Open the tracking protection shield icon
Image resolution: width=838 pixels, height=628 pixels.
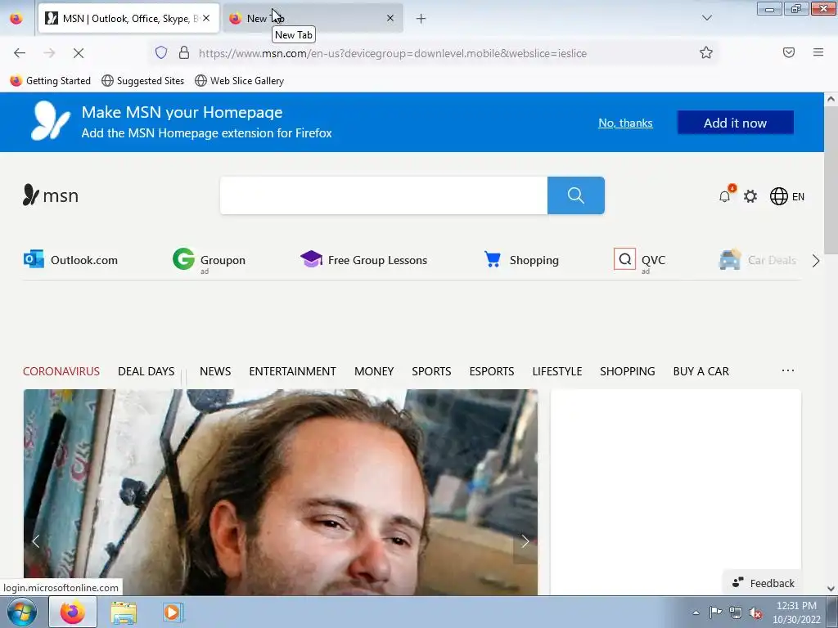[x=161, y=52]
